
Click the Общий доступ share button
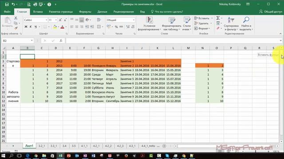coord(271,12)
